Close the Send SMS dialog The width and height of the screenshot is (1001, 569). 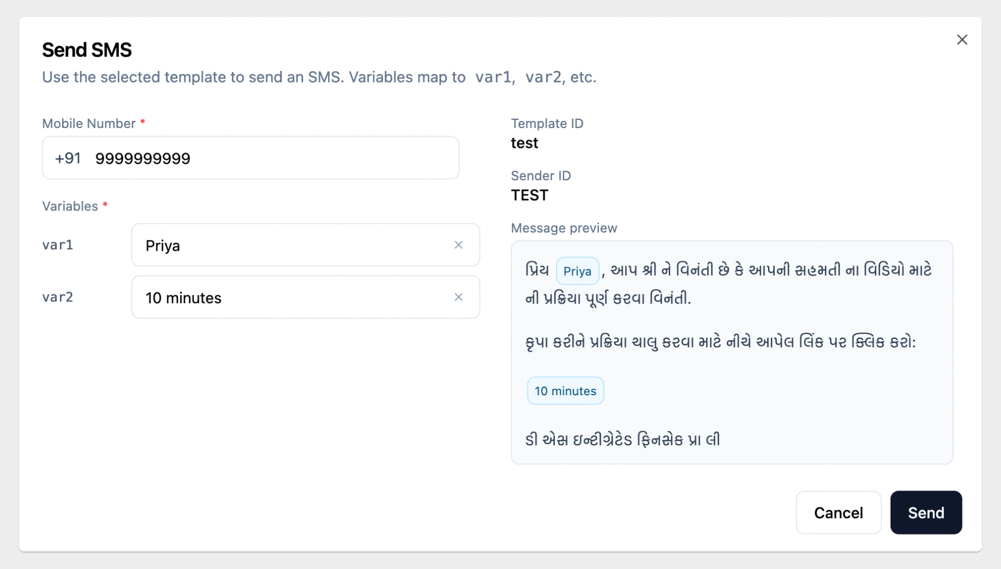click(x=961, y=40)
